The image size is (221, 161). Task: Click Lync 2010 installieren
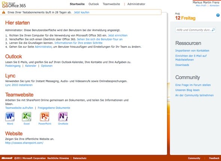click(19, 85)
